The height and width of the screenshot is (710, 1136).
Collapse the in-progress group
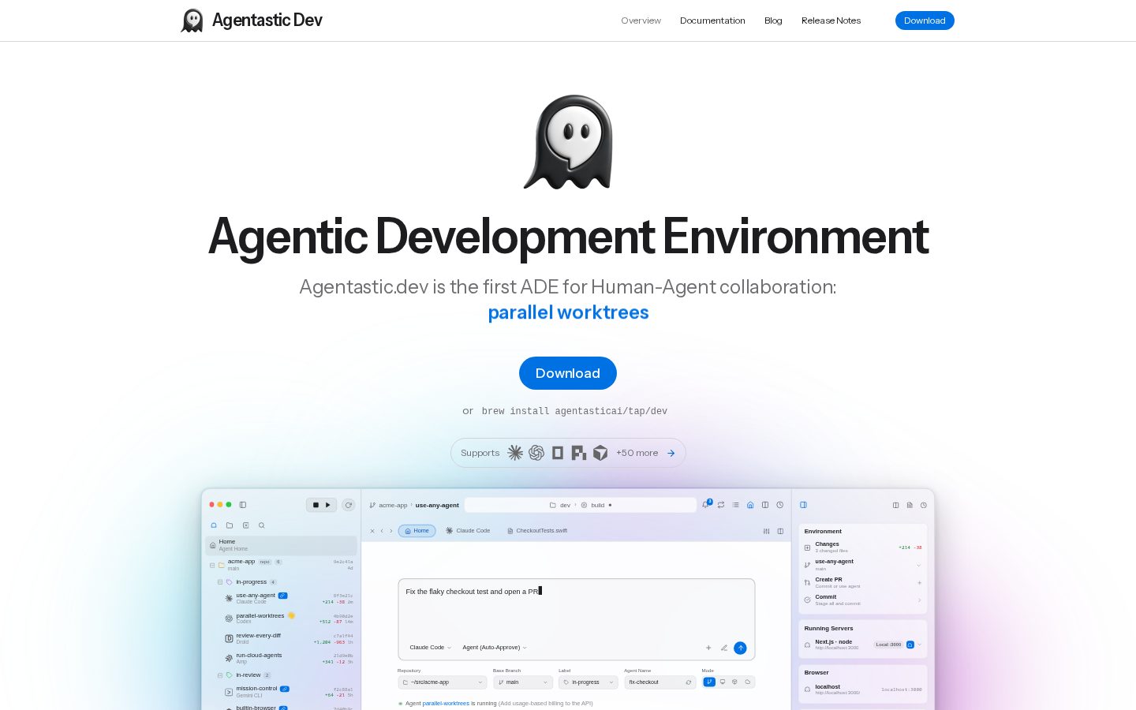[220, 582]
